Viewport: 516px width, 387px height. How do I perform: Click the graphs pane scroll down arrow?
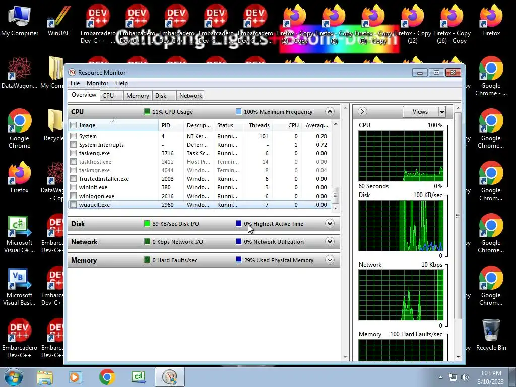pos(458,357)
